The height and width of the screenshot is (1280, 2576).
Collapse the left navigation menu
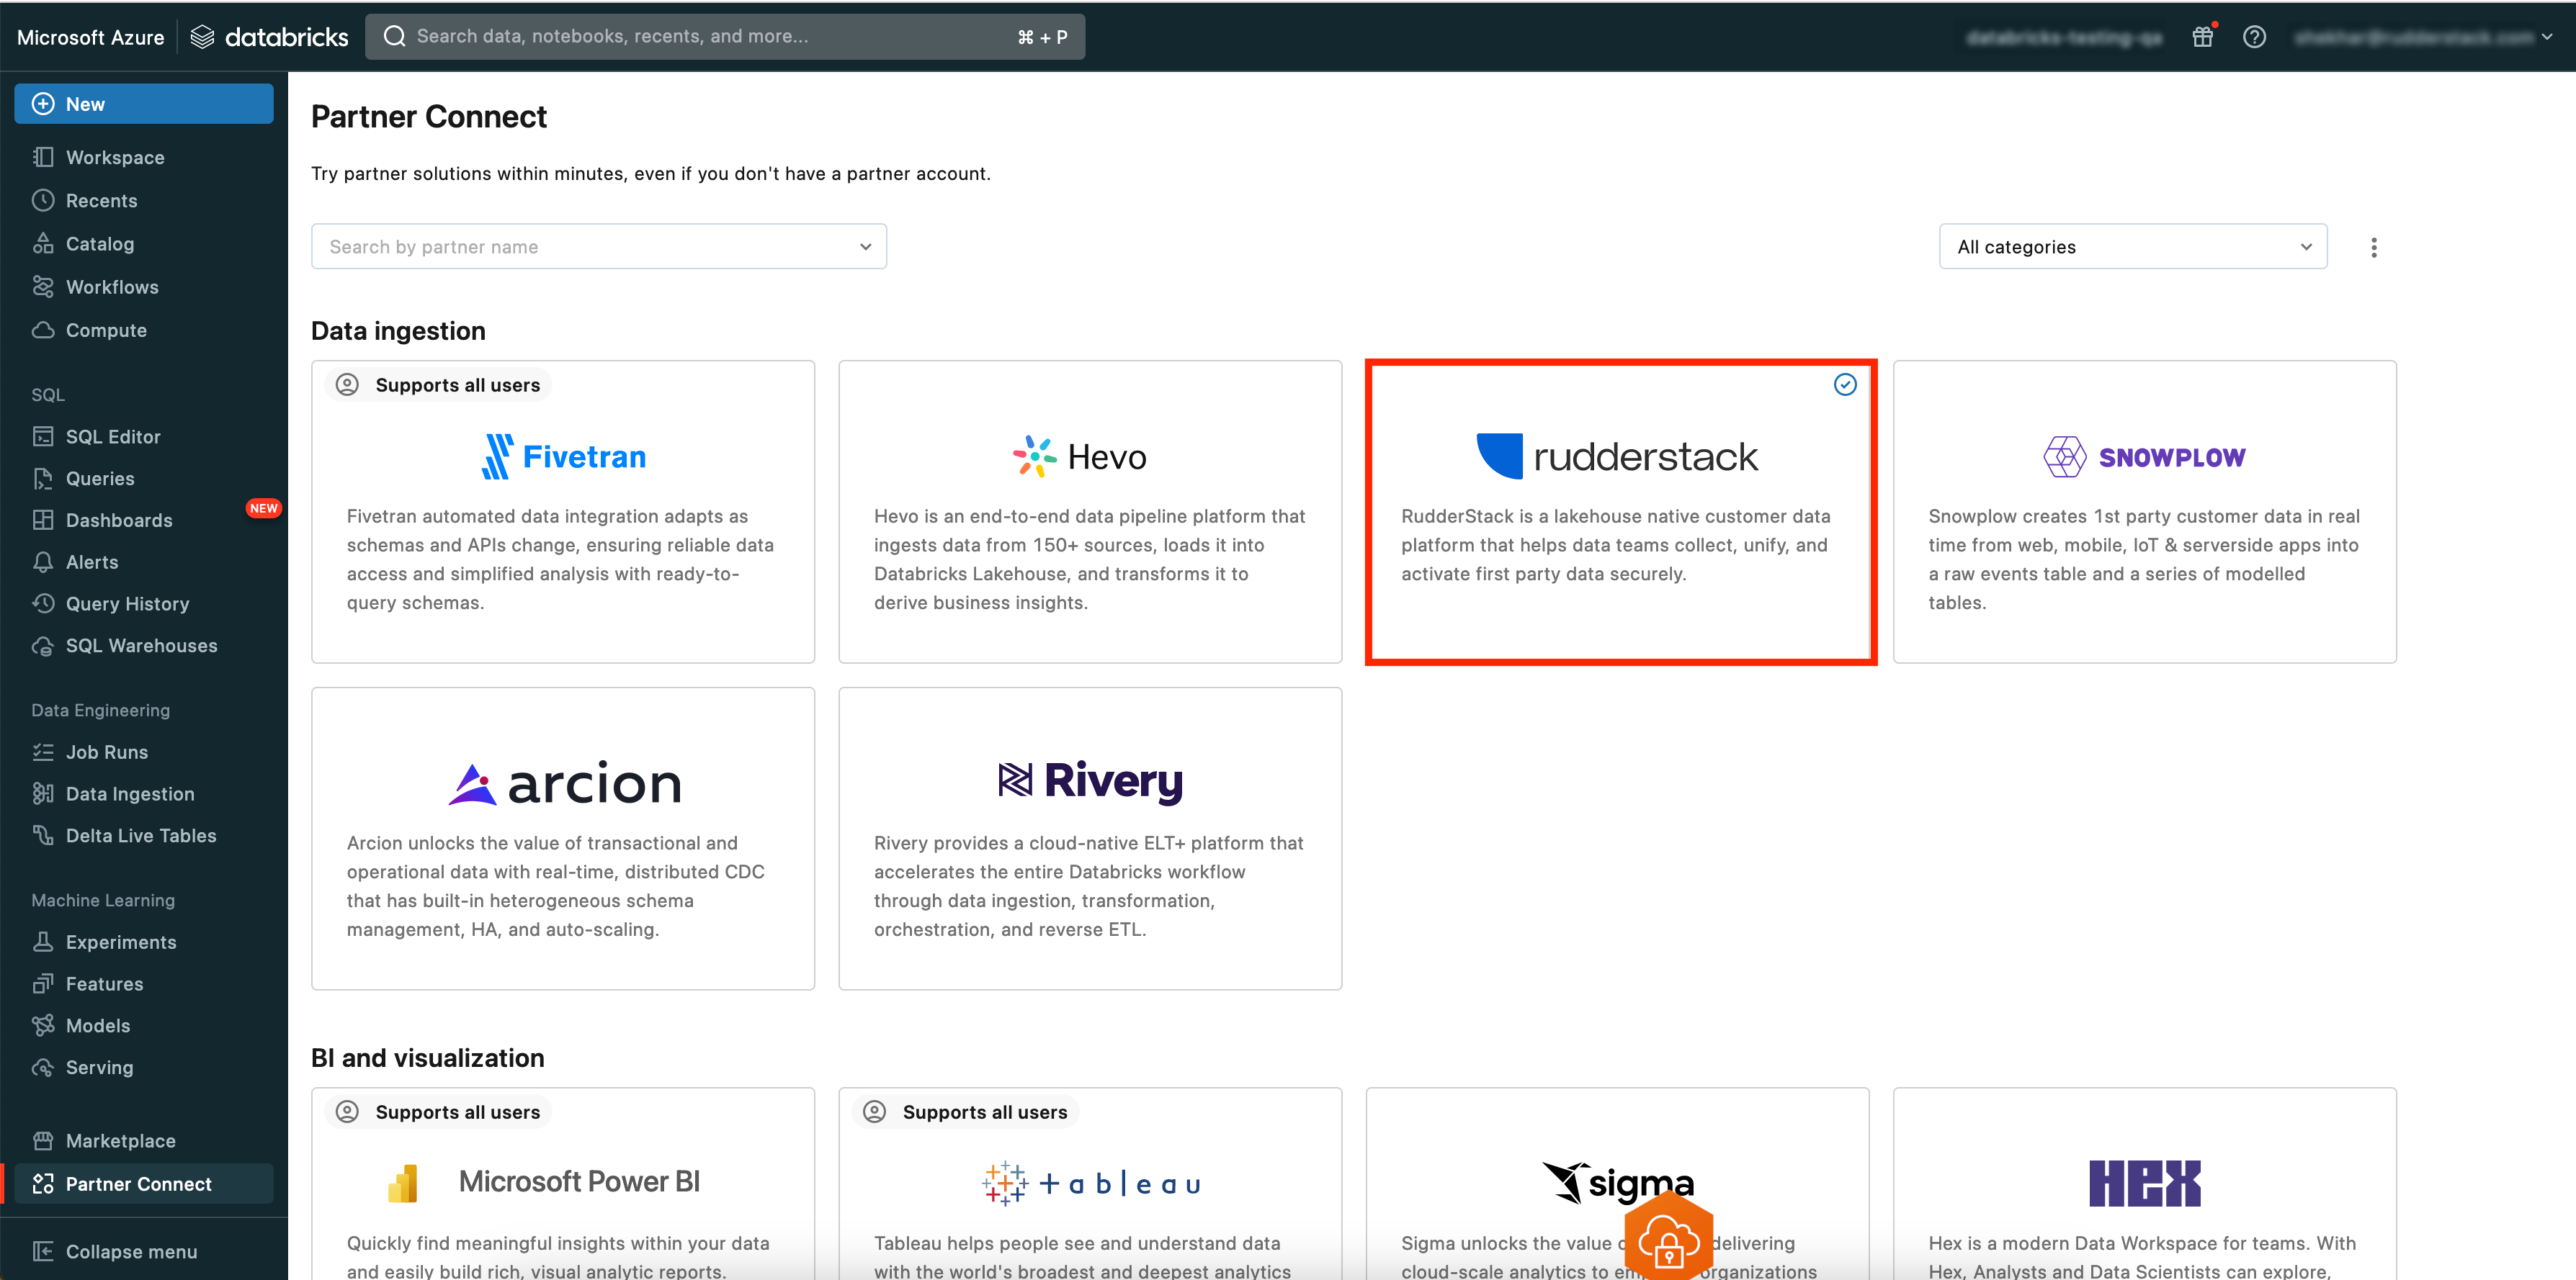pyautogui.click(x=130, y=1251)
